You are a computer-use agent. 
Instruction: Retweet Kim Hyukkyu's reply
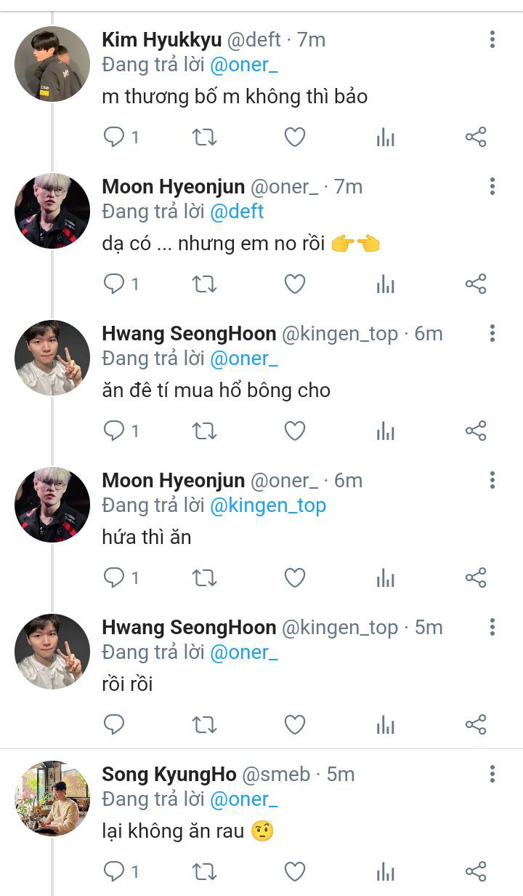point(205,137)
